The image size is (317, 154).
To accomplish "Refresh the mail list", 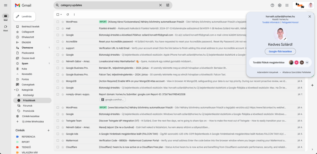I will point(67,15).
